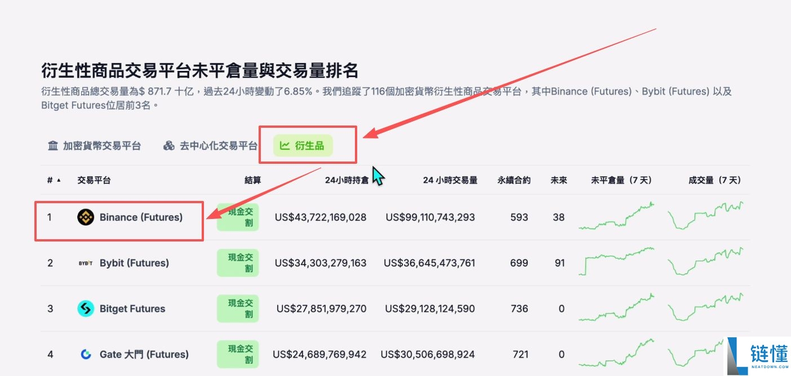Click Binance volume US$99,110,743,293
Viewport: 791px width, 376px height.
point(430,217)
